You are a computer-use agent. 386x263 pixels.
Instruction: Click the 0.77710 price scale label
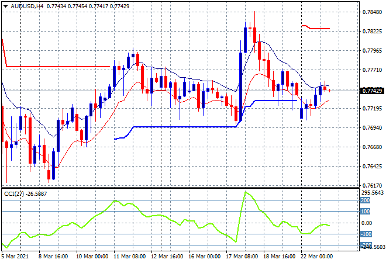pyautogui.click(x=372, y=70)
